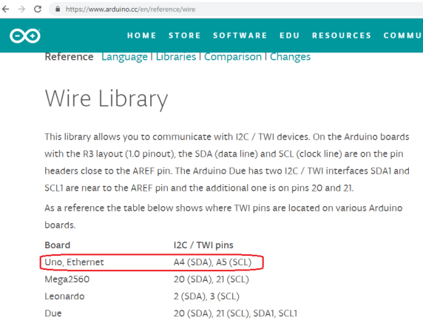This screenshot has height=320, width=423.
Task: Select the Mega2560 table cell
Action: click(67, 279)
